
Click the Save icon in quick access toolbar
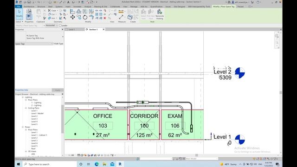point(29,2)
